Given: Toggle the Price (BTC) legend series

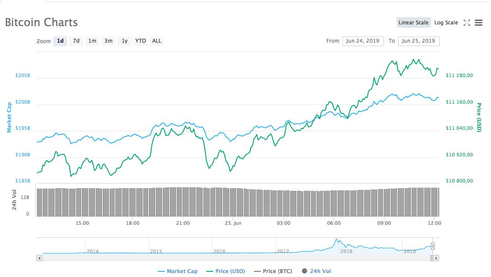Looking at the screenshot, I should (x=273, y=271).
